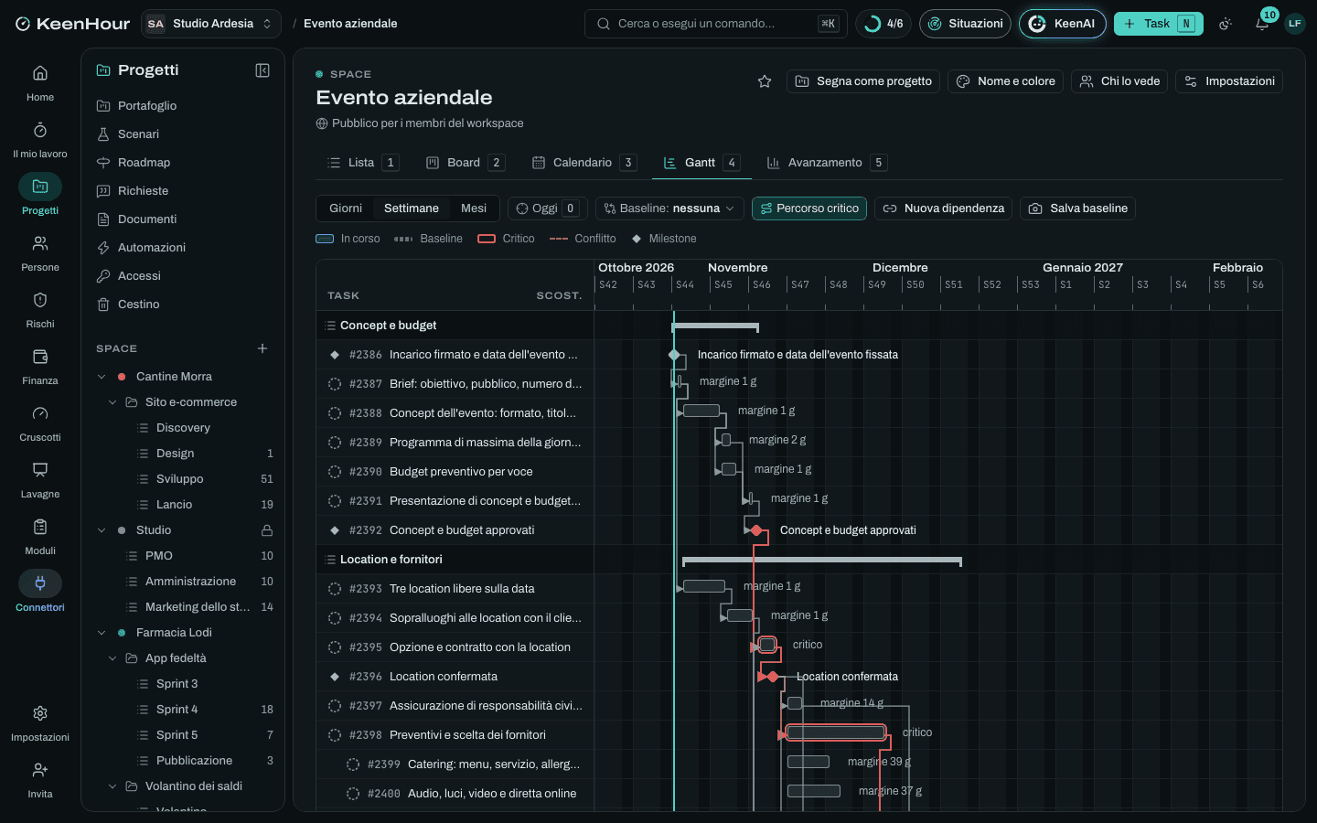Toggle status circle of task #2390 Budget preventivo
Screen dimensions: 1317x823
click(x=335, y=472)
